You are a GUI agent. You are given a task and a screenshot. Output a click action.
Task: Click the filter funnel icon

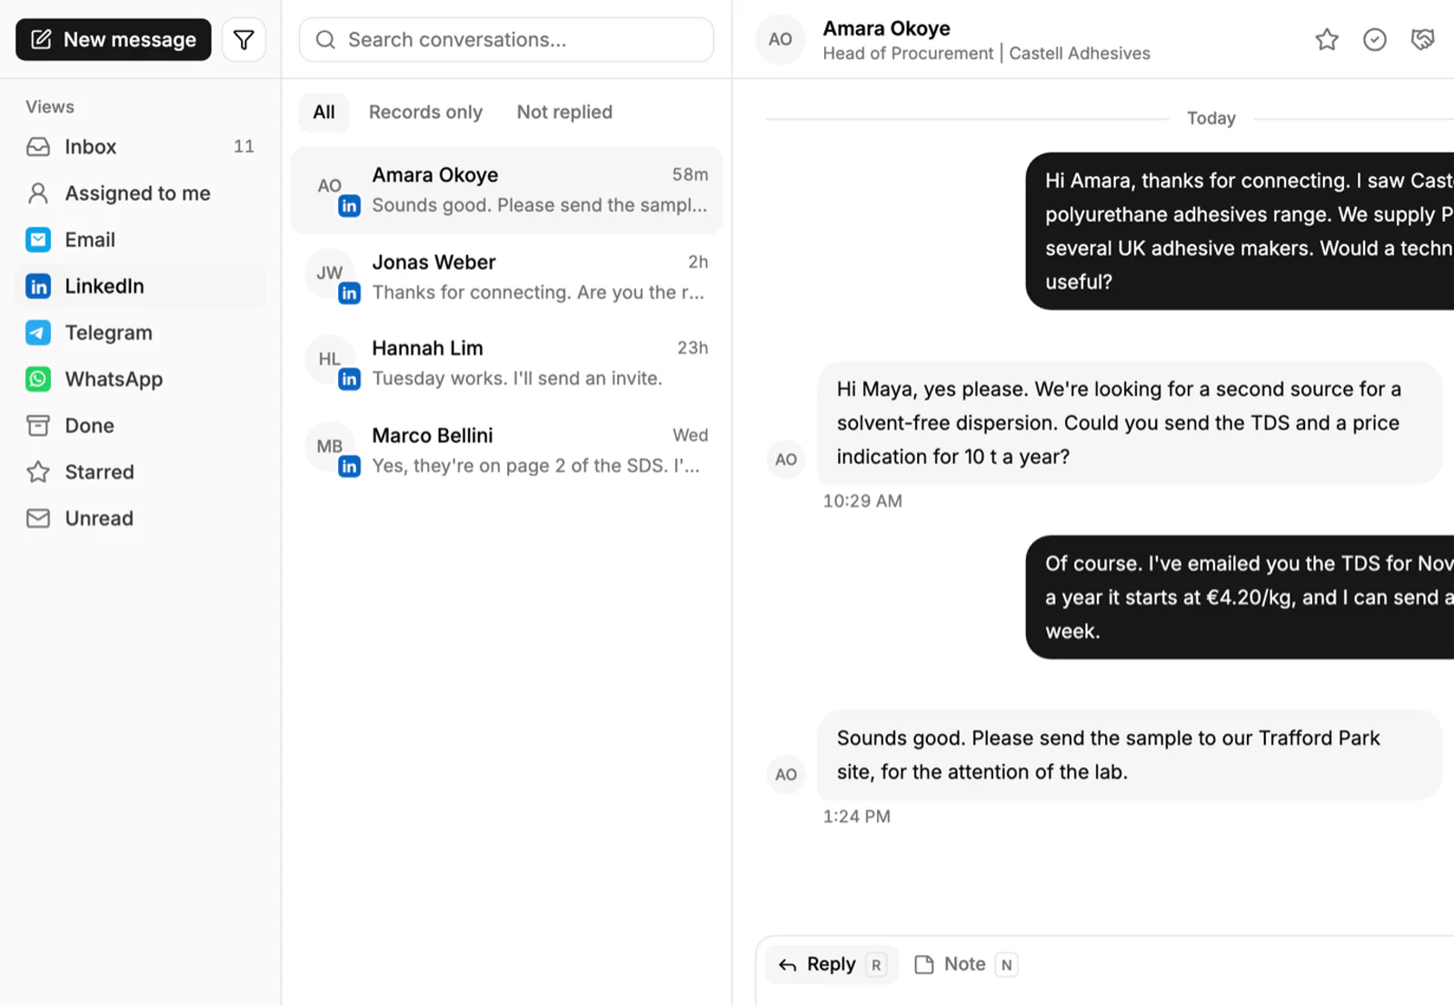tap(244, 40)
